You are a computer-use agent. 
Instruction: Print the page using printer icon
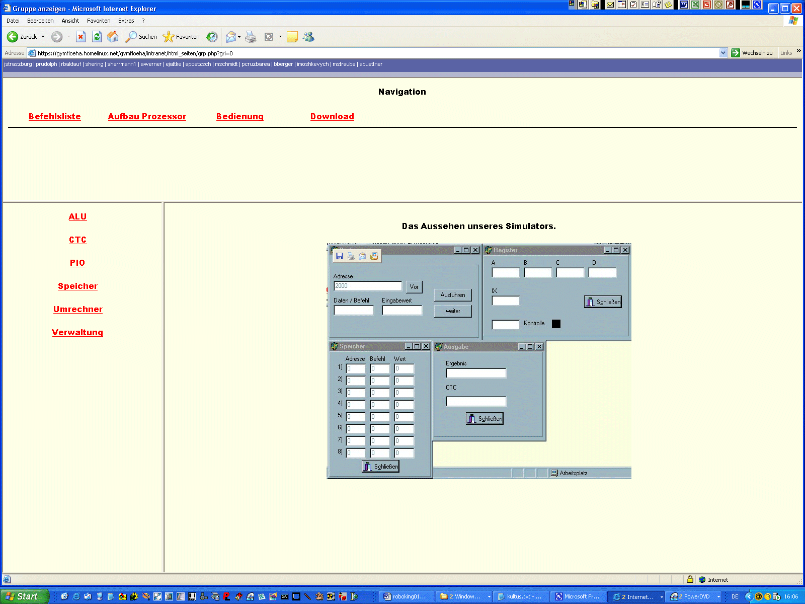(251, 37)
